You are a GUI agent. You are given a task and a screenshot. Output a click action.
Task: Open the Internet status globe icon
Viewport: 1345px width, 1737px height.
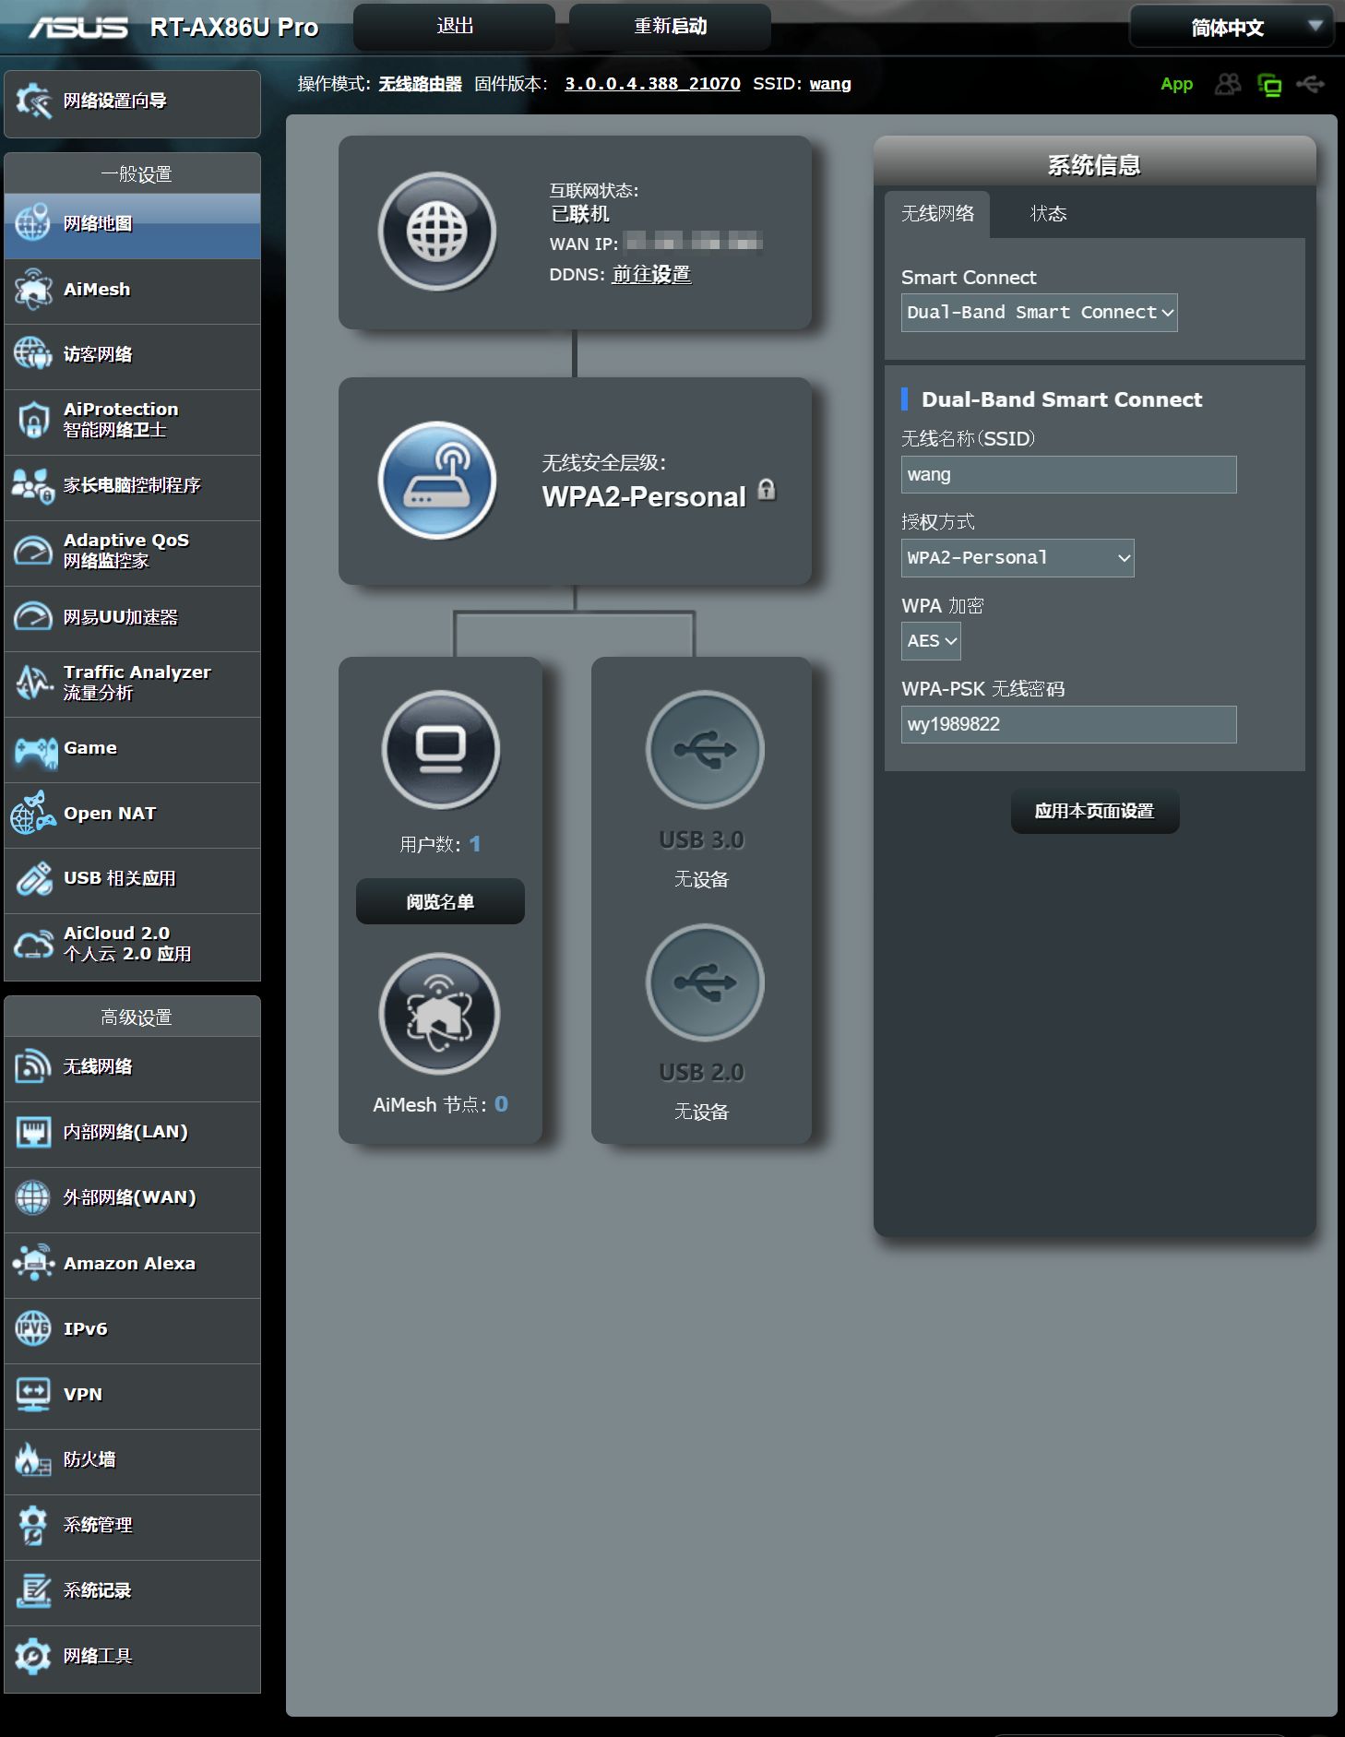click(x=437, y=232)
